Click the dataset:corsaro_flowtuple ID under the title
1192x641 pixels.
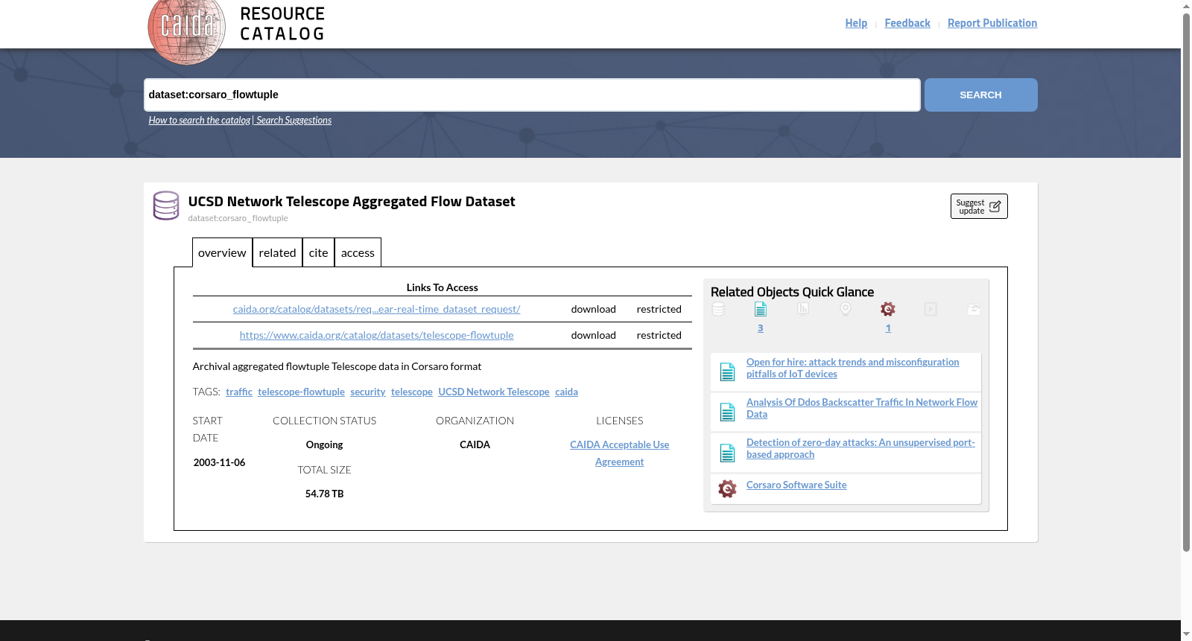[238, 218]
